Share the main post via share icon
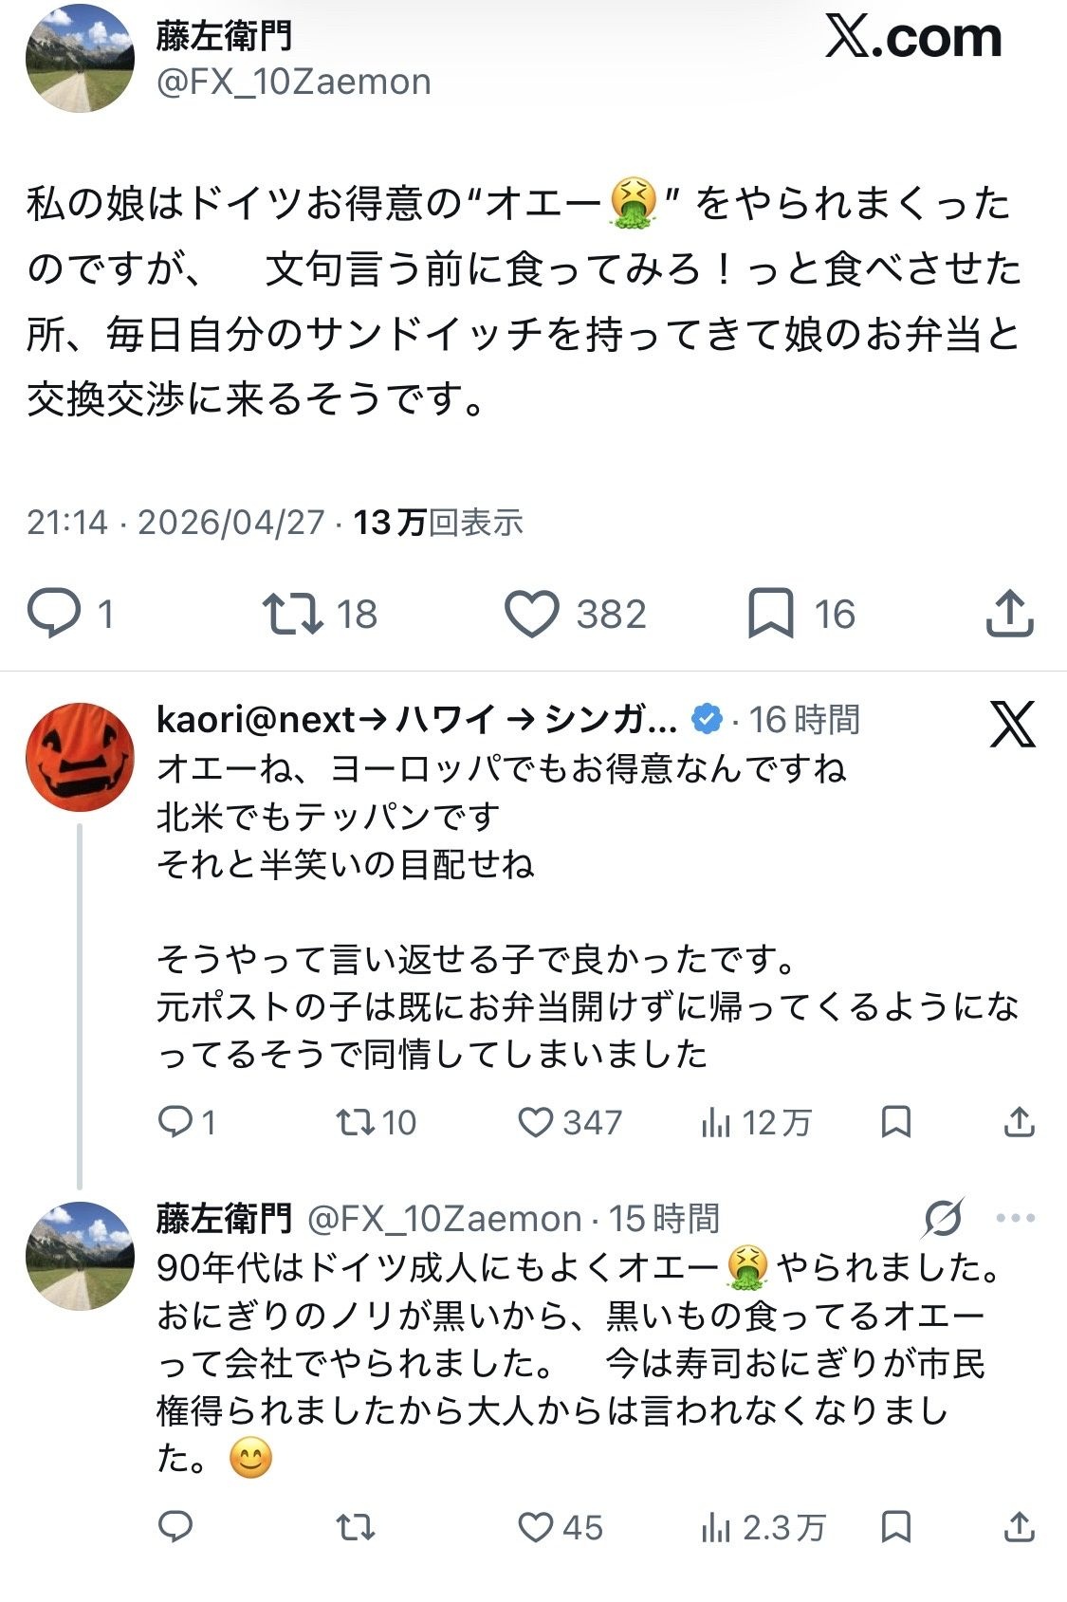This screenshot has width=1067, height=1602. [1009, 614]
